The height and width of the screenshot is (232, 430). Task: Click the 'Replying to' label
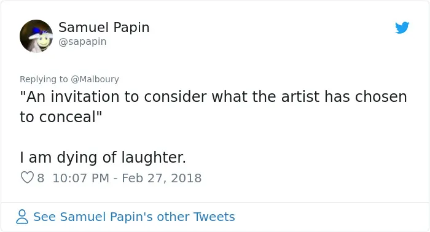click(44, 79)
